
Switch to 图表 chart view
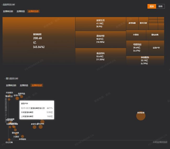[x=152, y=7]
